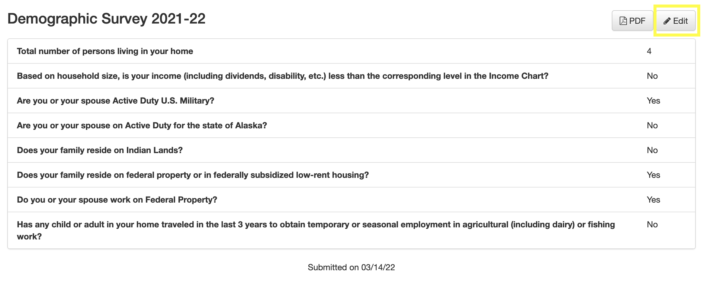This screenshot has width=703, height=282.
Task: Select the federally subsidized housing question
Action: pos(193,175)
